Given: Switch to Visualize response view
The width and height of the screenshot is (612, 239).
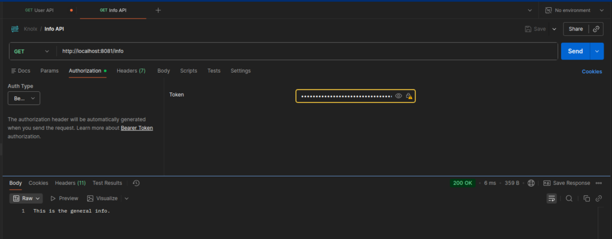Looking at the screenshot, I should click(102, 198).
